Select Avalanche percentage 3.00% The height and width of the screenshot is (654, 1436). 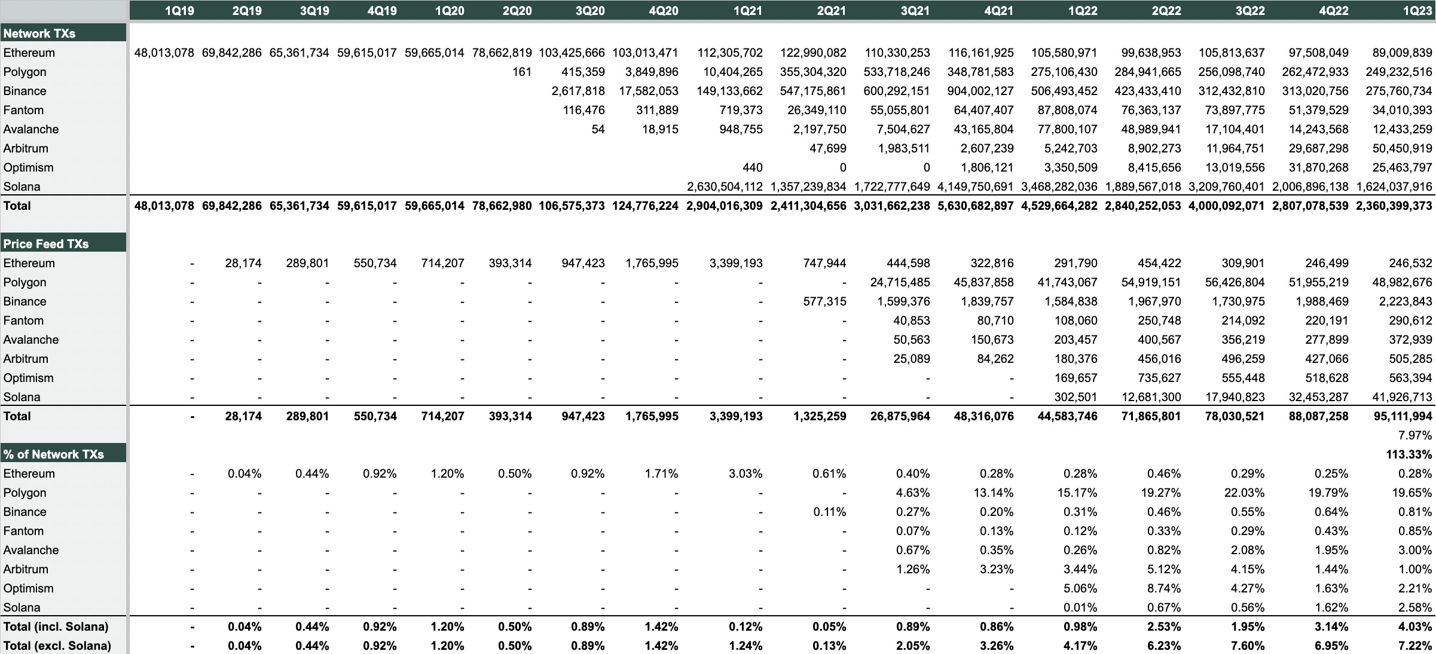(x=1415, y=550)
